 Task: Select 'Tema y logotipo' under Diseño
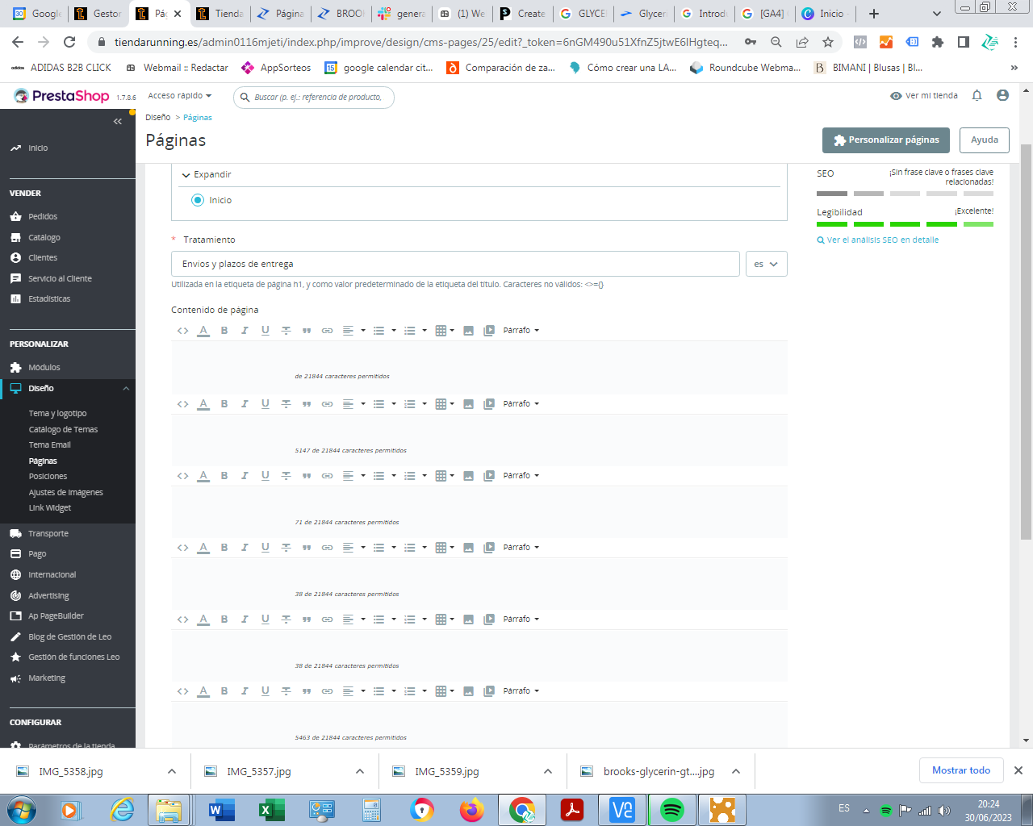(58, 414)
